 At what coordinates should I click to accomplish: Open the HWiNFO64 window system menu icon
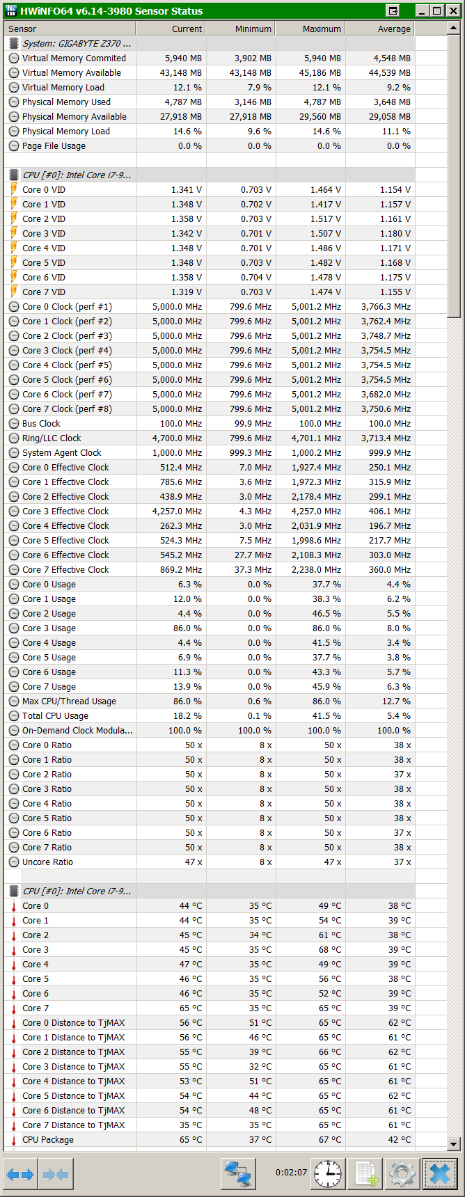click(x=10, y=10)
